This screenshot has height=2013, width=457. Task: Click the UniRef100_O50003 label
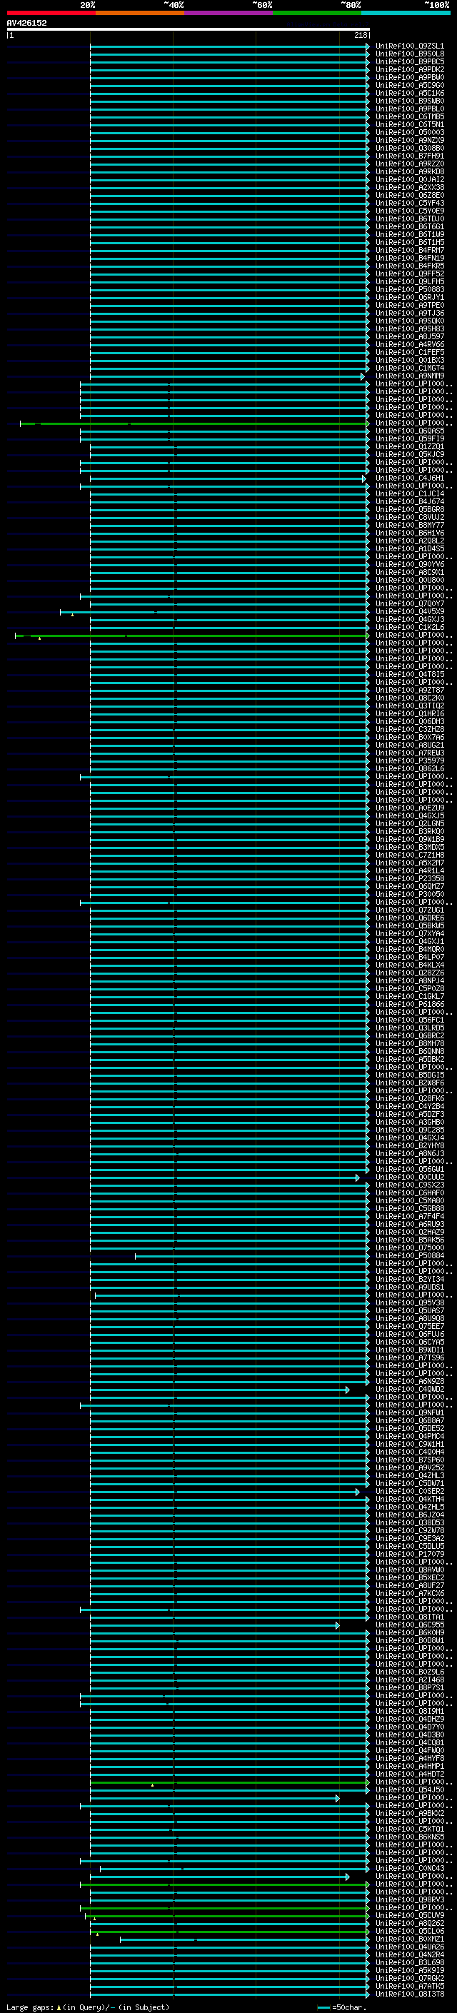[409, 132]
